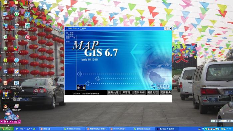The height and width of the screenshot is (131, 233).
Task: Click the Windows 开始 Start button
Action: [7, 129]
